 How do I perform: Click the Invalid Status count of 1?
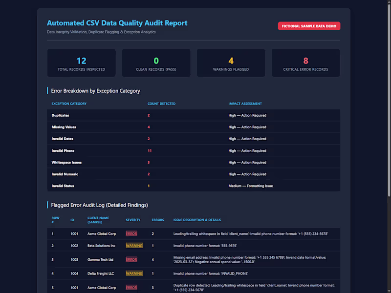149,186
